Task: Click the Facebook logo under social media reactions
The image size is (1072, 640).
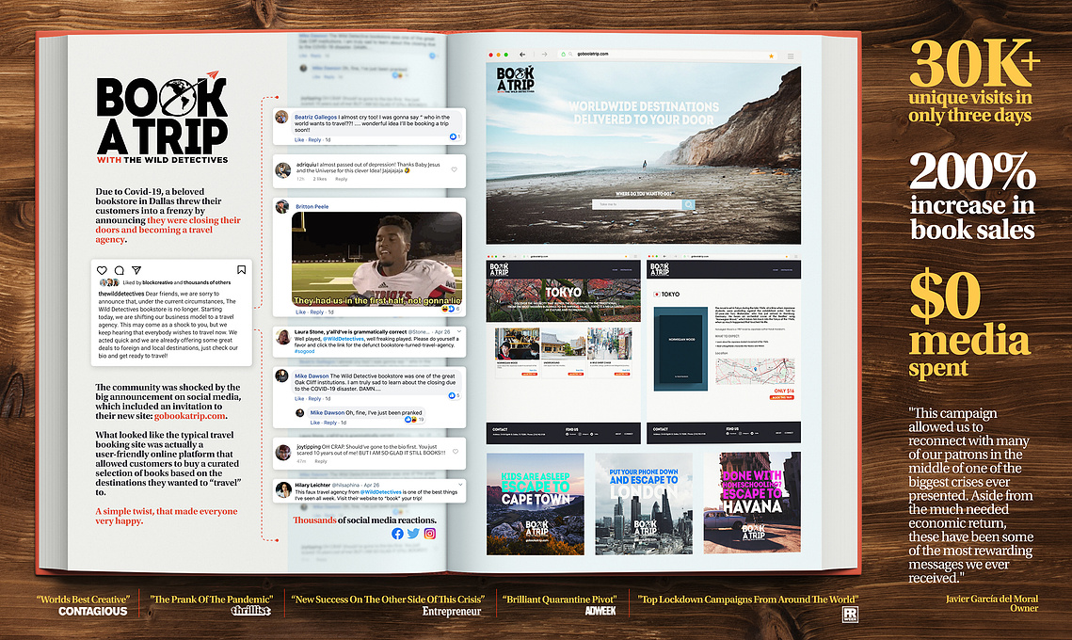Action: 397,534
